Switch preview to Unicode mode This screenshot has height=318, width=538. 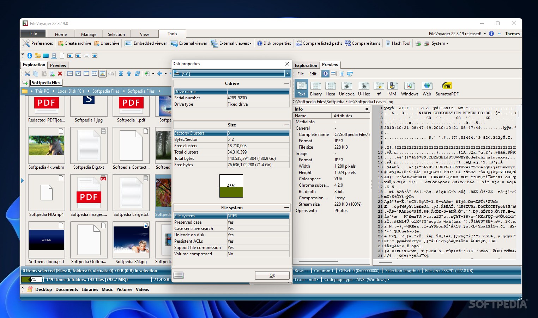coord(347,89)
